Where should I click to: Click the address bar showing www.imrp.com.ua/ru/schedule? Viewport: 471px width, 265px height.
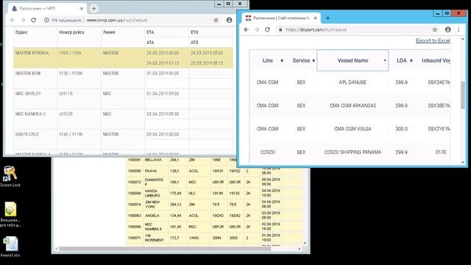pos(130,20)
